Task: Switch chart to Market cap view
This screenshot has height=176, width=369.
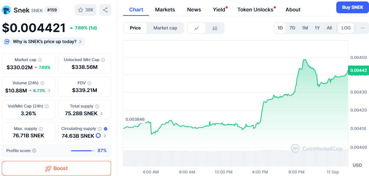Action: (x=165, y=28)
